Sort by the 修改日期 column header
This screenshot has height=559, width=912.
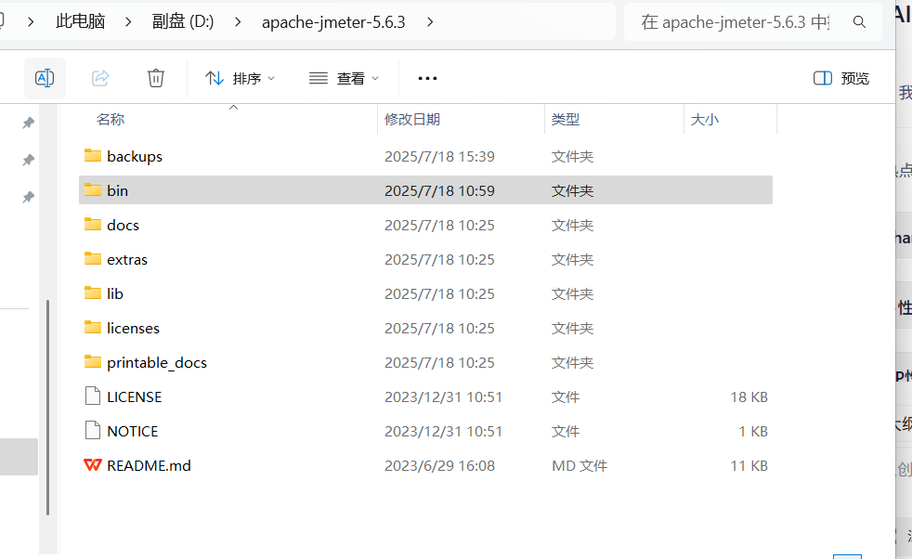tap(412, 119)
